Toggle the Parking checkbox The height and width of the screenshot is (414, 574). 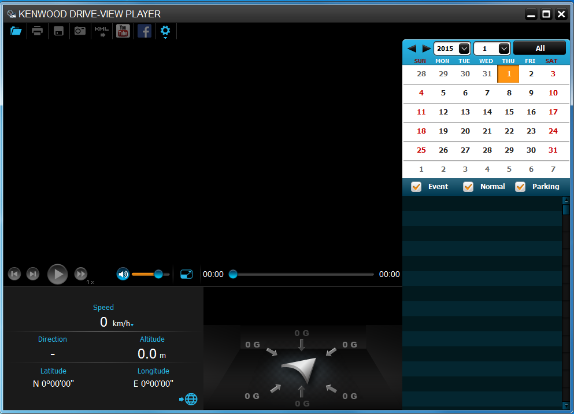520,187
